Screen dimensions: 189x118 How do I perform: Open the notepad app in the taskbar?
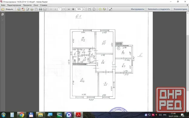(12, 115)
